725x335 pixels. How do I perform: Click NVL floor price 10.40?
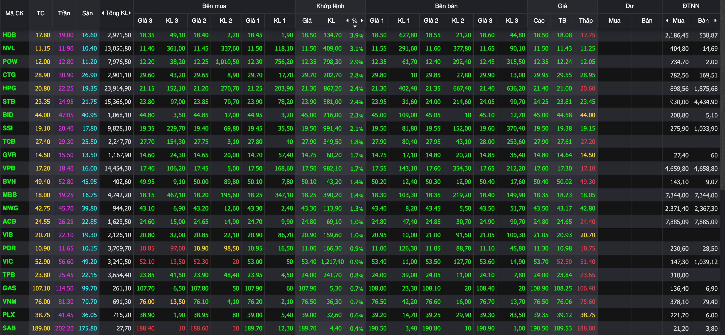pos(89,48)
